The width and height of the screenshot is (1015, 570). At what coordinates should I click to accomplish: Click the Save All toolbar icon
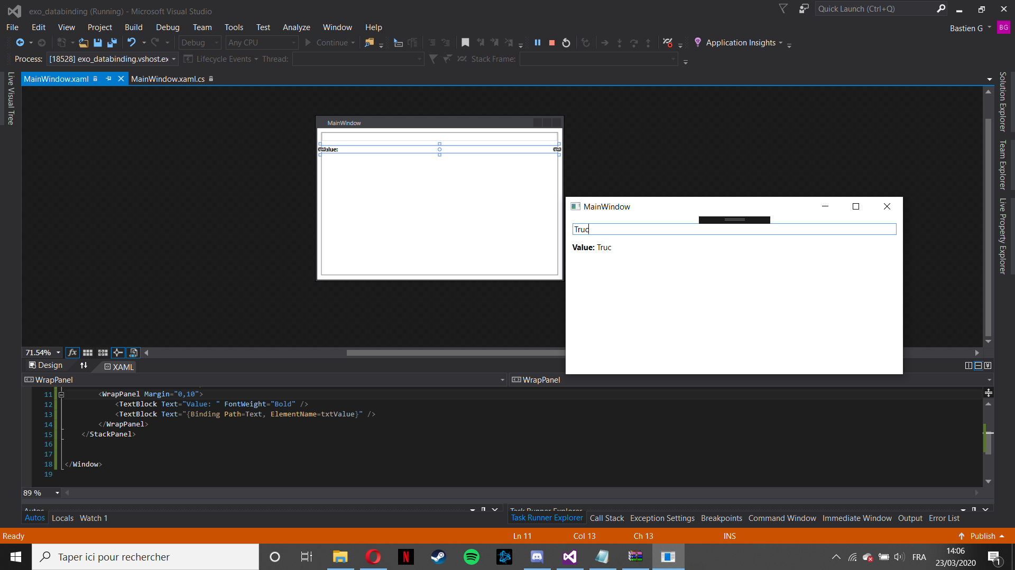[x=112, y=42]
